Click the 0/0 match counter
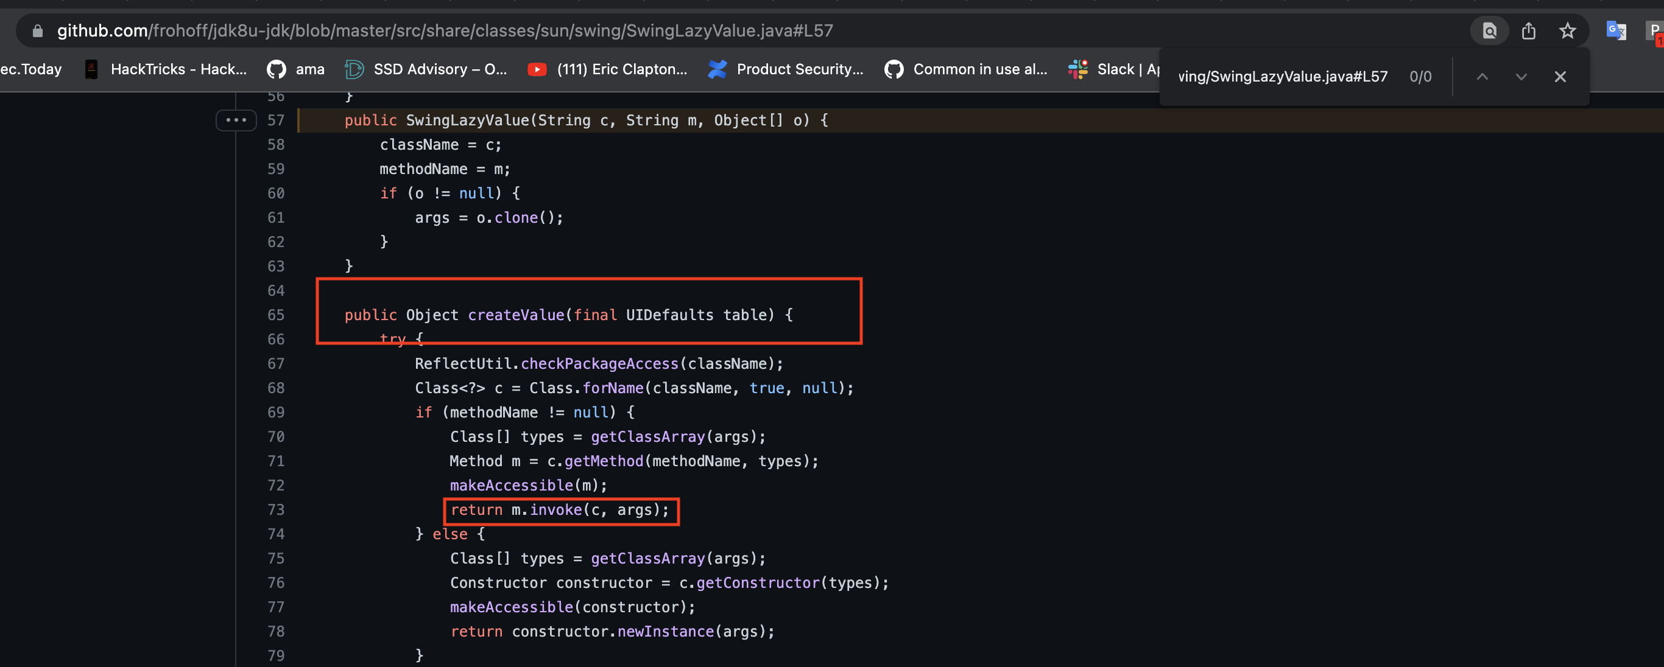 pyautogui.click(x=1420, y=76)
